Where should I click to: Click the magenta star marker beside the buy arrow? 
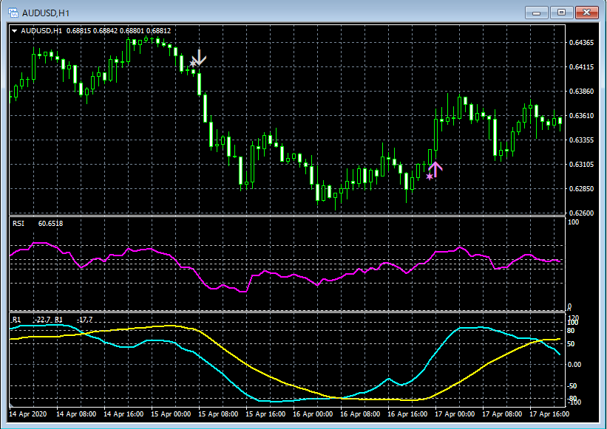(430, 176)
